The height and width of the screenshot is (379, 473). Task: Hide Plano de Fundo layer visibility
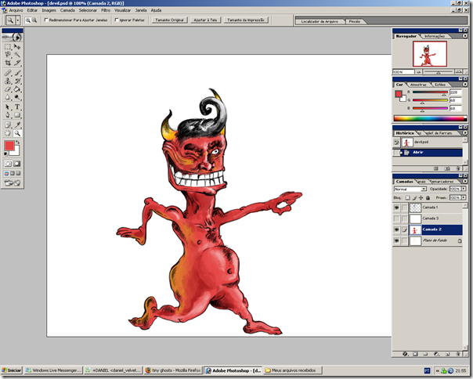point(396,240)
